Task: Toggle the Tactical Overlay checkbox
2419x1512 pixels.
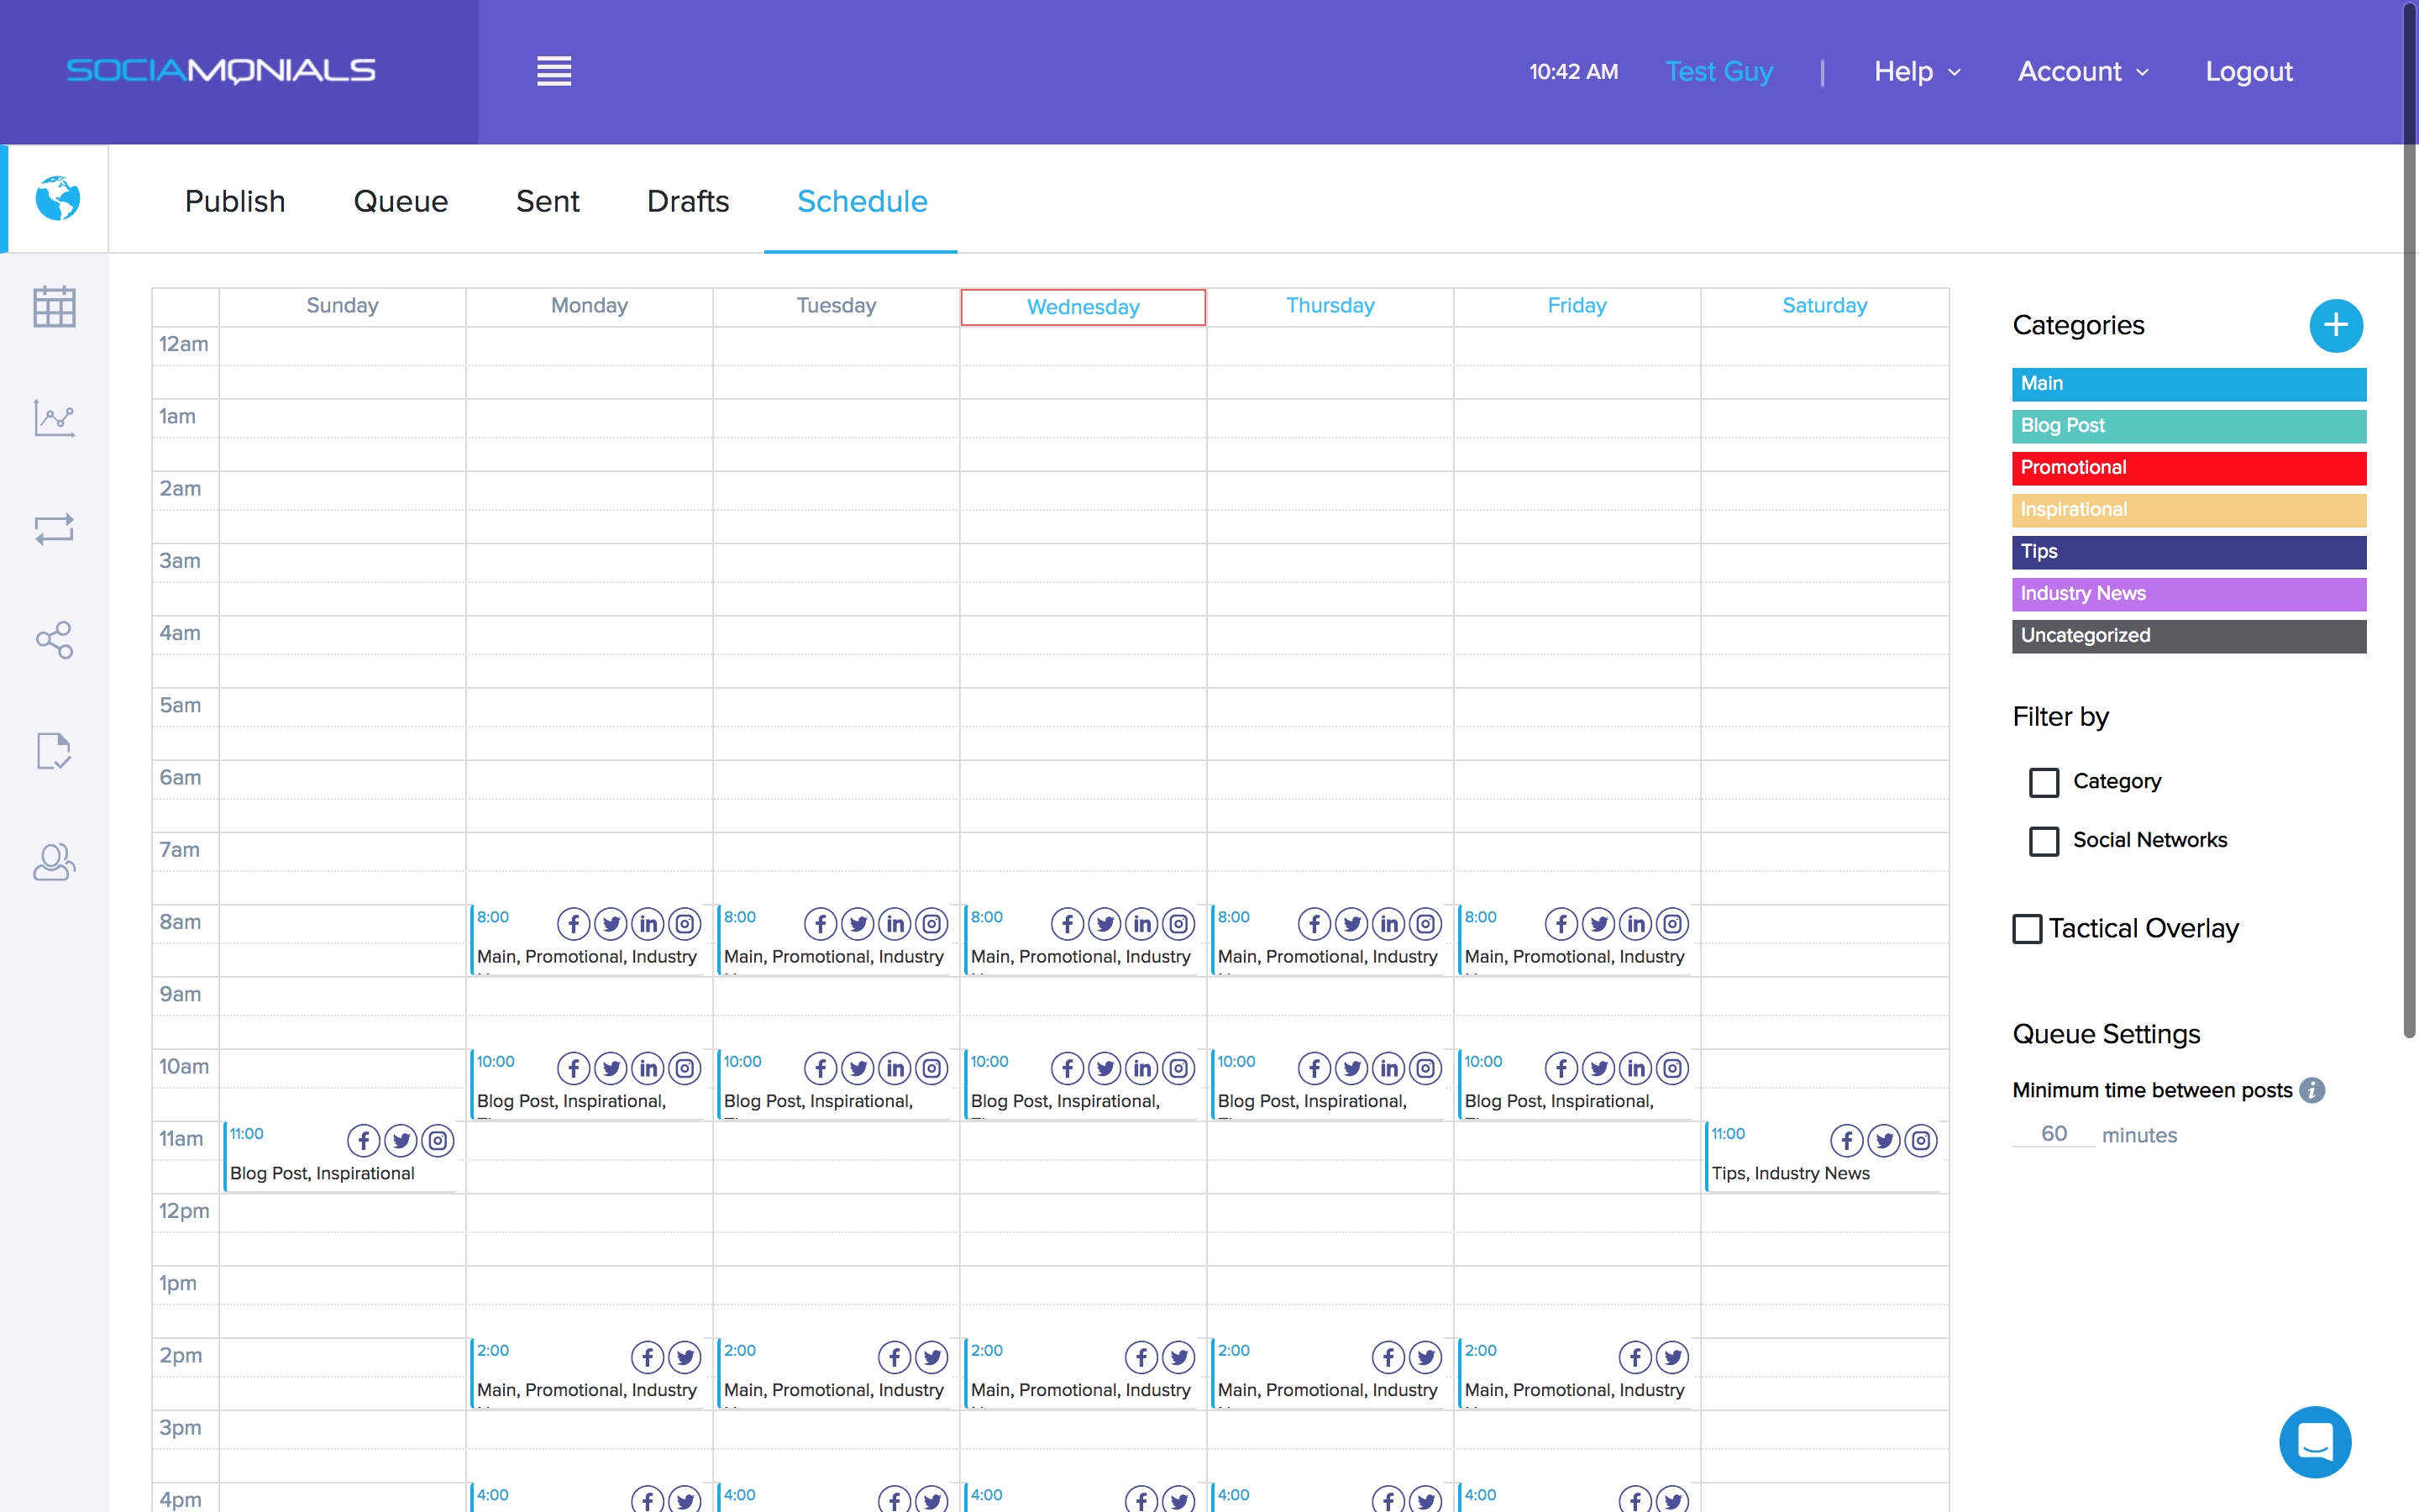Action: tap(2027, 929)
